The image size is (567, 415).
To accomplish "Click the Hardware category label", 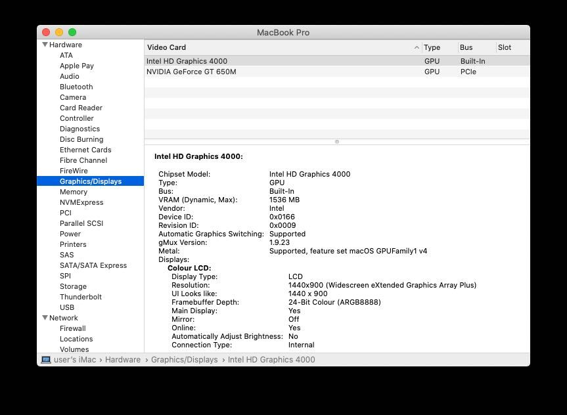I will [x=66, y=45].
